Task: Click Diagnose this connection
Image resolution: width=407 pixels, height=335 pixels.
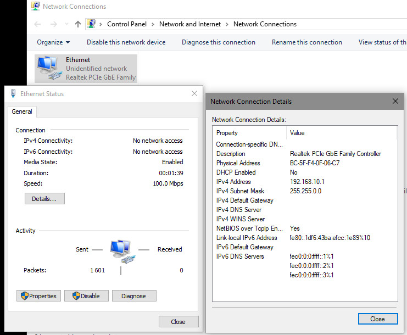Action: 218,42
